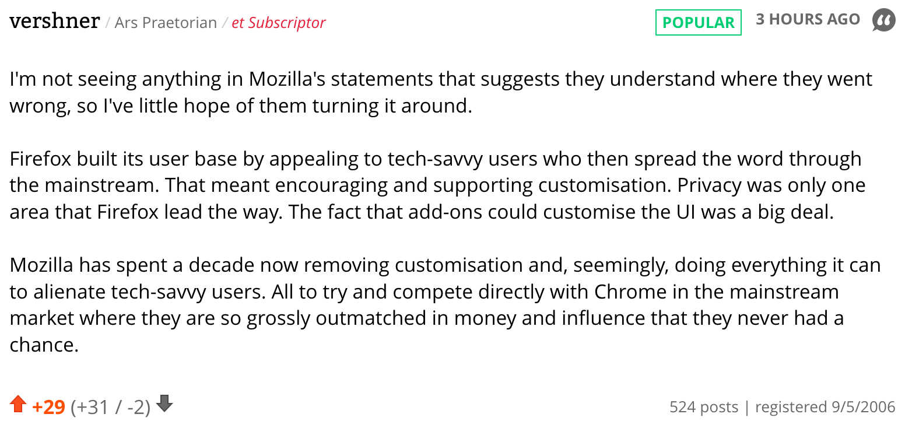
Task: Select the "Ars Praetorian" rank title
Action: (x=166, y=23)
